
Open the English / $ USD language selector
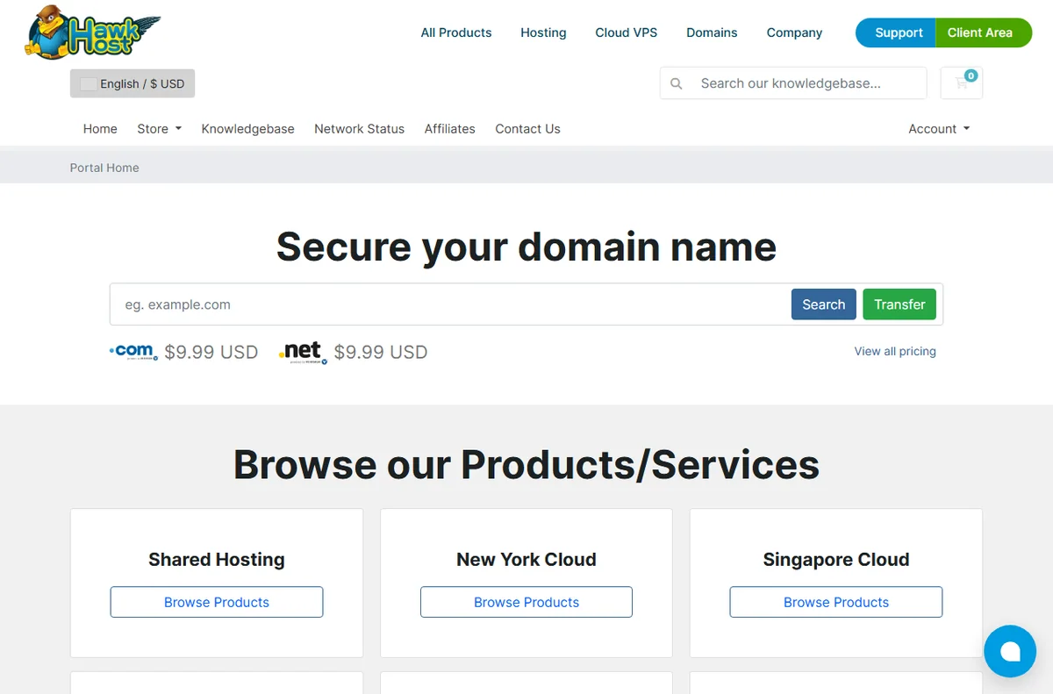(x=133, y=83)
